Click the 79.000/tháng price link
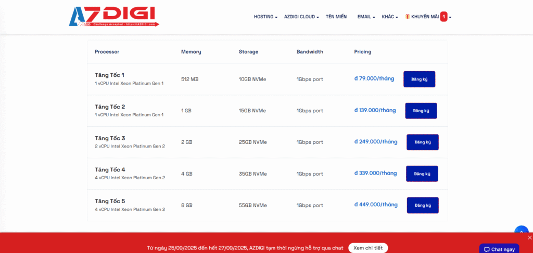 coord(374,78)
